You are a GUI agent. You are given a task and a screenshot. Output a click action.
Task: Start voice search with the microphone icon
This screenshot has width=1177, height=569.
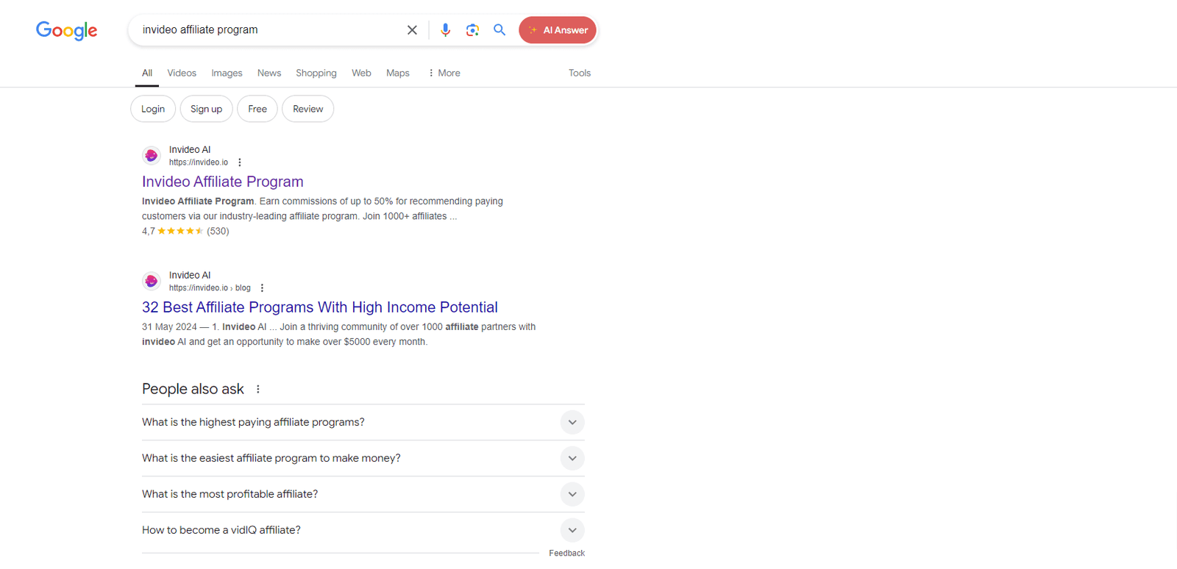coord(445,30)
